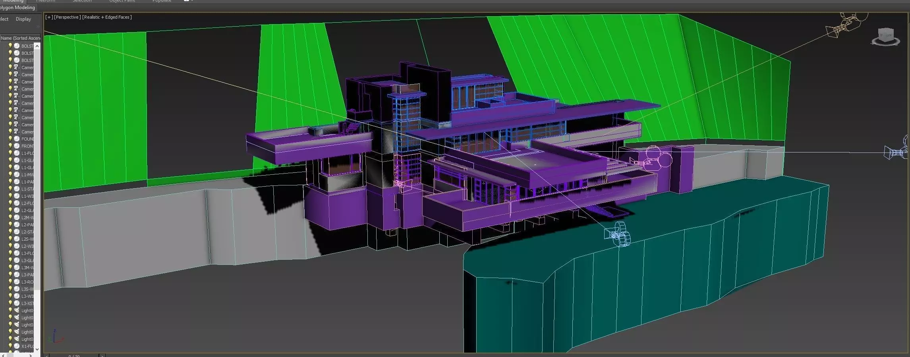Open the Display menu in Scene Explorer
The width and height of the screenshot is (910, 357).
23,19
